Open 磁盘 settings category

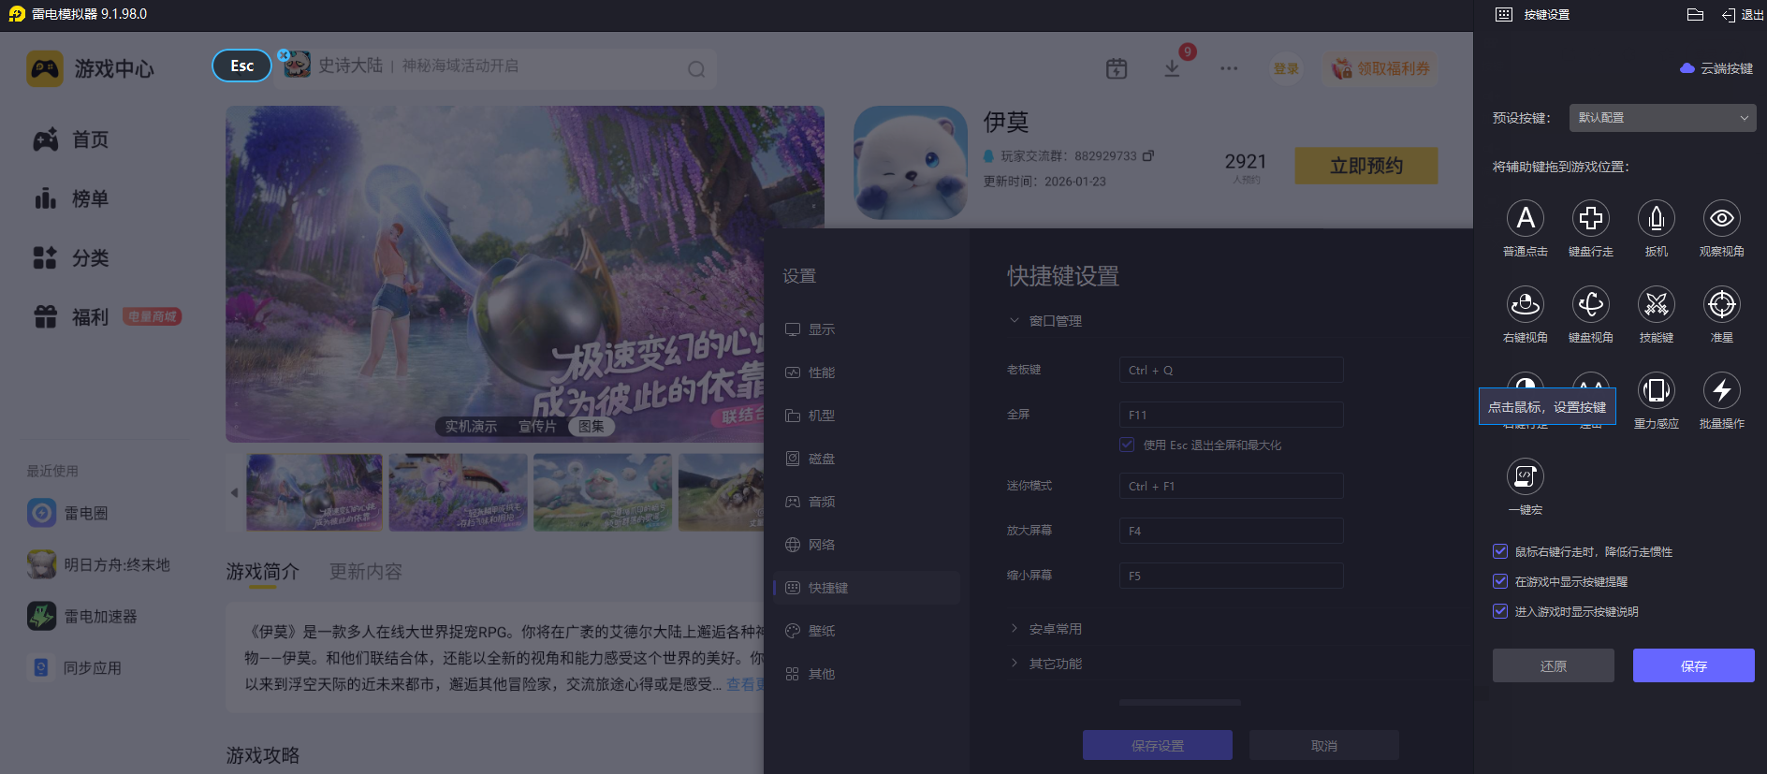click(x=867, y=459)
